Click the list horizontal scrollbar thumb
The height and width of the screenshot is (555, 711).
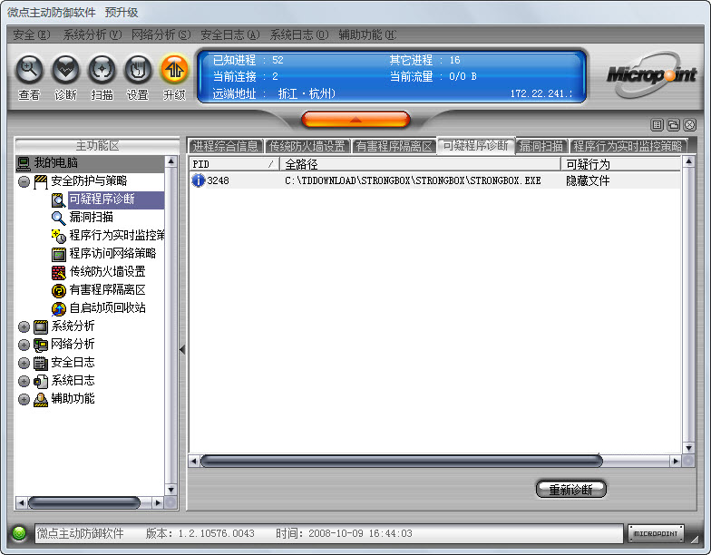point(401,461)
